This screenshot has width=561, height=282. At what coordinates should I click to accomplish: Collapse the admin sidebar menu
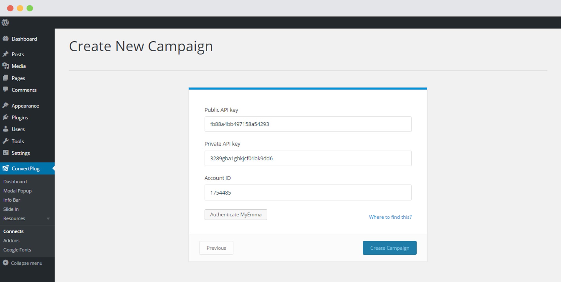coord(22,263)
